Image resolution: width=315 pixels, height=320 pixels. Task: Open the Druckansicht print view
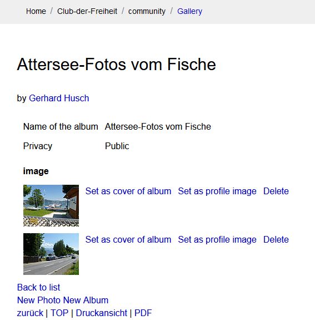102,313
